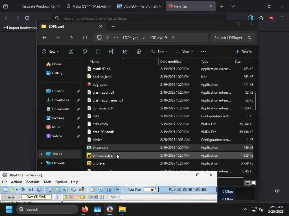This screenshot has height=216, width=289.
Task: Open Firefox extensions puzzle icon
Action: pyautogui.click(x=261, y=18)
